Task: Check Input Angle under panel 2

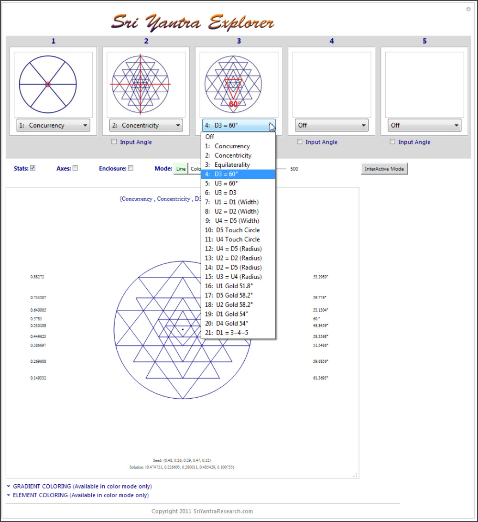Action: (114, 141)
